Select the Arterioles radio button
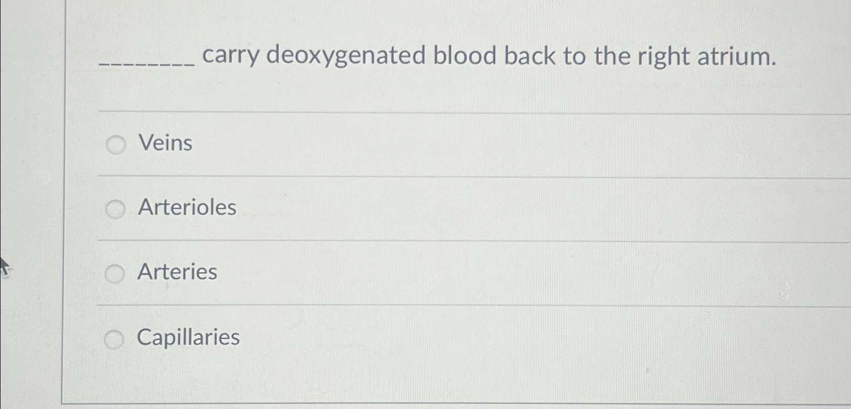 115,209
